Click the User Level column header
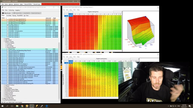Viewport: 193px width, 108px height. coord(48,18)
